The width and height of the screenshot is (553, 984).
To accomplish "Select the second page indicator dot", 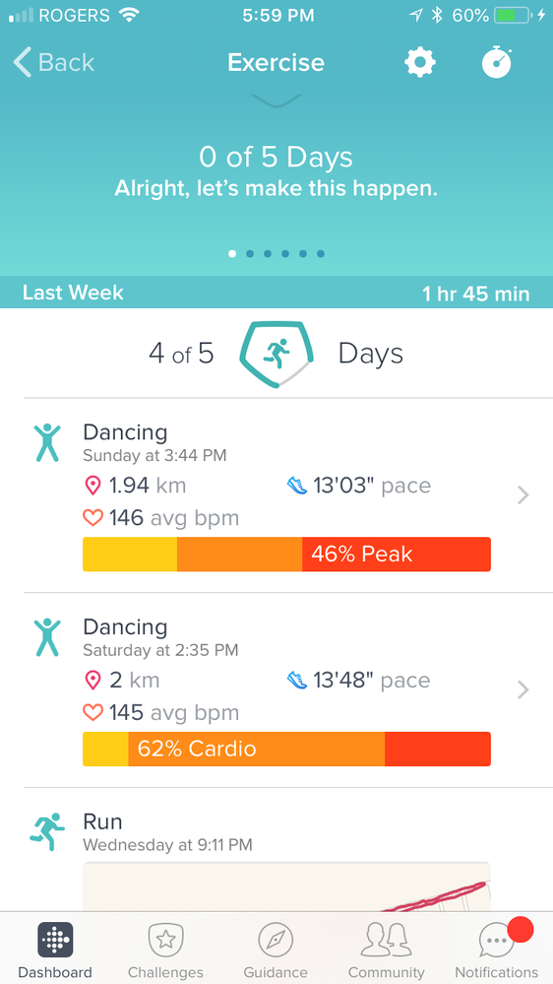I will point(250,253).
